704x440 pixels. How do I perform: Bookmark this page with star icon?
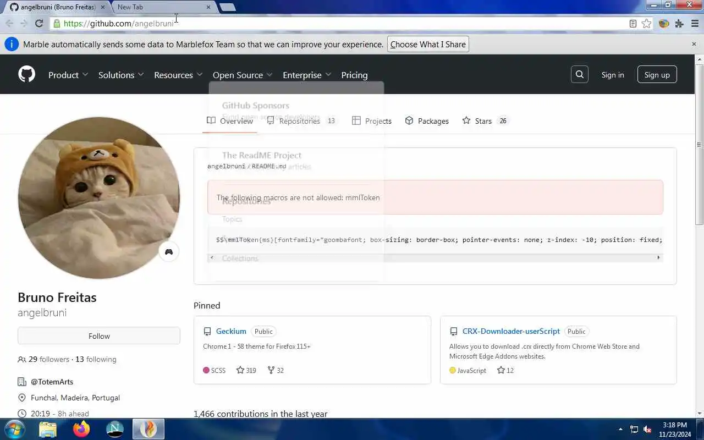click(647, 24)
